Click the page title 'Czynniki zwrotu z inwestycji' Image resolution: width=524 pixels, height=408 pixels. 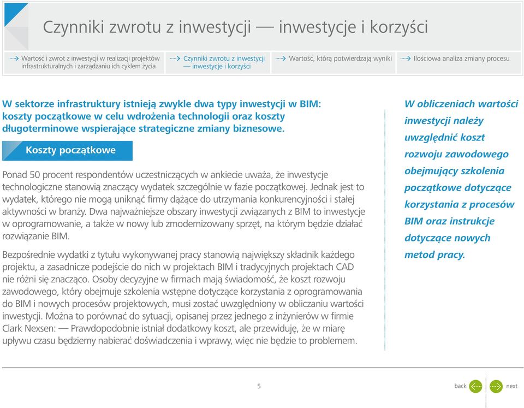point(235,27)
